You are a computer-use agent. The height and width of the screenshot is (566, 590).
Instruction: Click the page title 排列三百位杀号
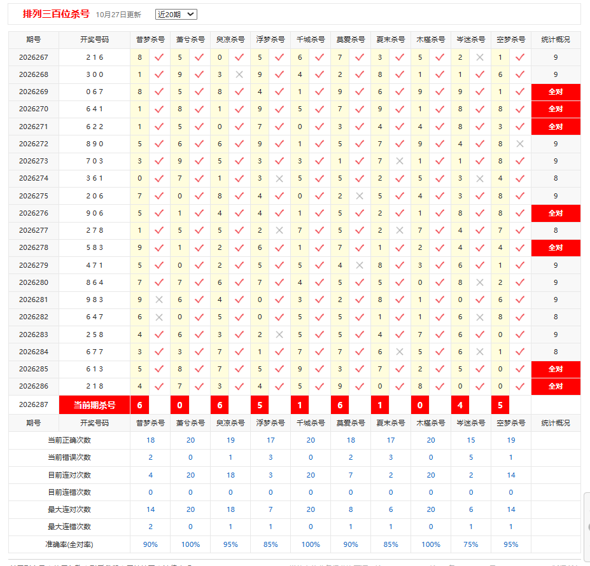click(56, 14)
